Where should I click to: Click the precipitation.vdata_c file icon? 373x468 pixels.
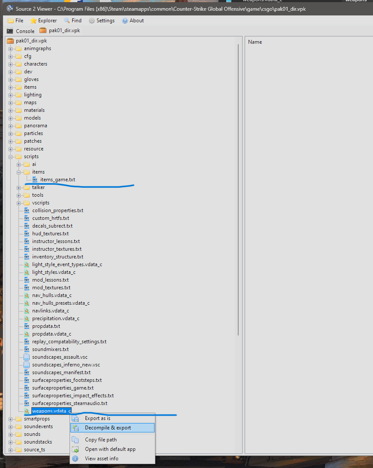point(27,318)
